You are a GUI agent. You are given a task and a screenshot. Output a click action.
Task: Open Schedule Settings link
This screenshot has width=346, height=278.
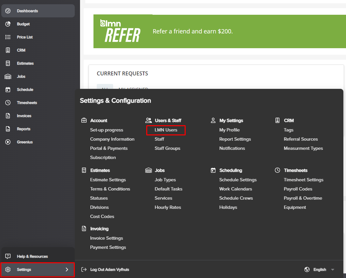pos(238,180)
